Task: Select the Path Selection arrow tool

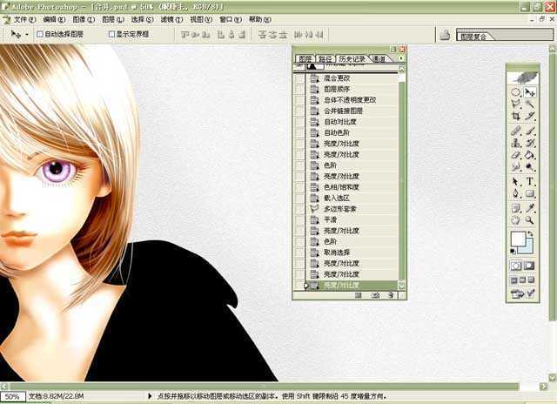Action: point(516,182)
